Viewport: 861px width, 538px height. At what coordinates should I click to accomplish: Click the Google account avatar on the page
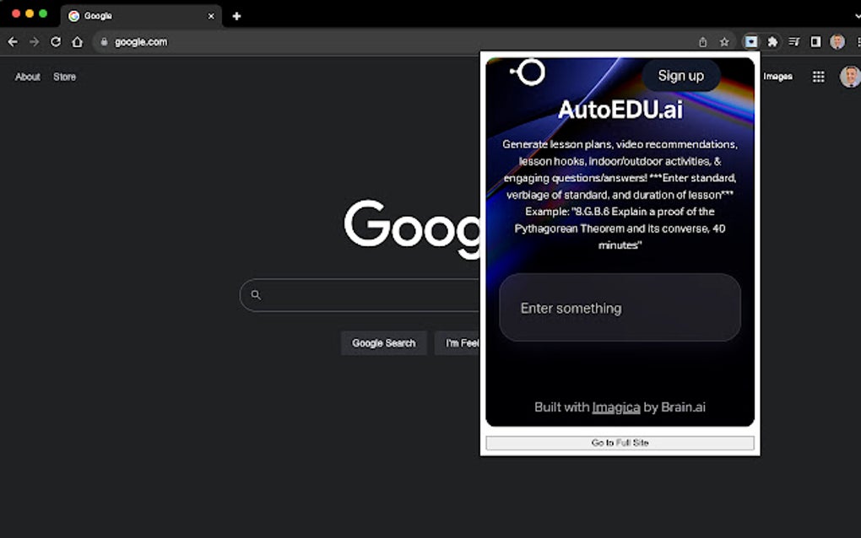848,76
